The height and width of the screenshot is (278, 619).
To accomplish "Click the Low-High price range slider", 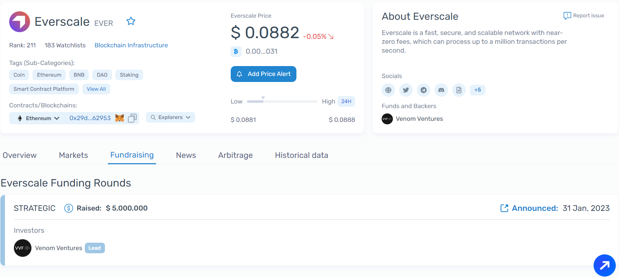I will tap(282, 101).
